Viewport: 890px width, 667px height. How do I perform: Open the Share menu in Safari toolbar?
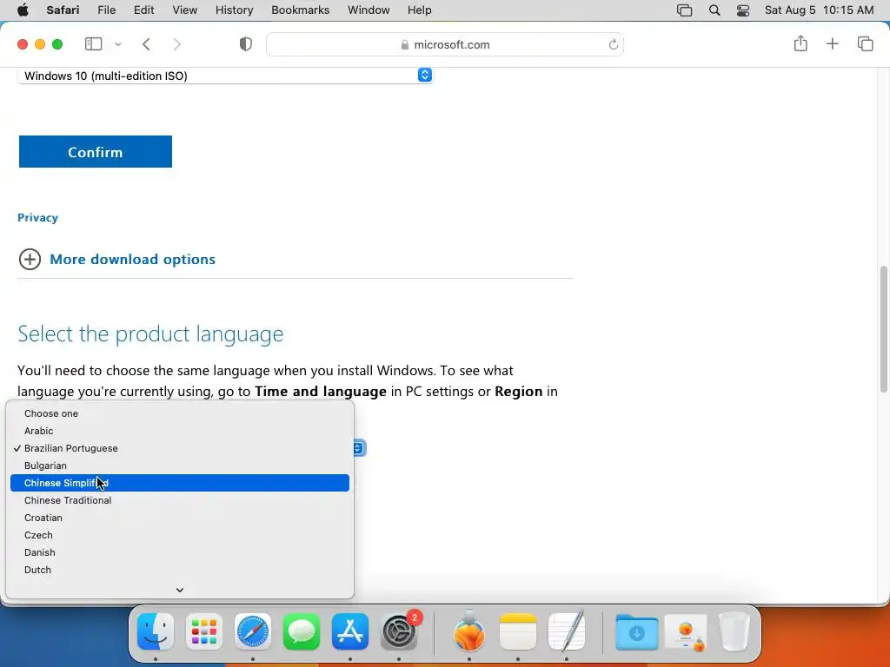(x=800, y=43)
